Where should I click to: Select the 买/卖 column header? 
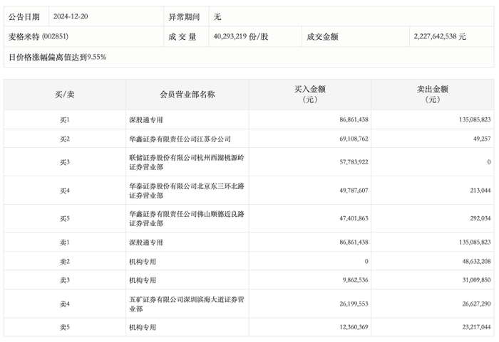point(65,95)
